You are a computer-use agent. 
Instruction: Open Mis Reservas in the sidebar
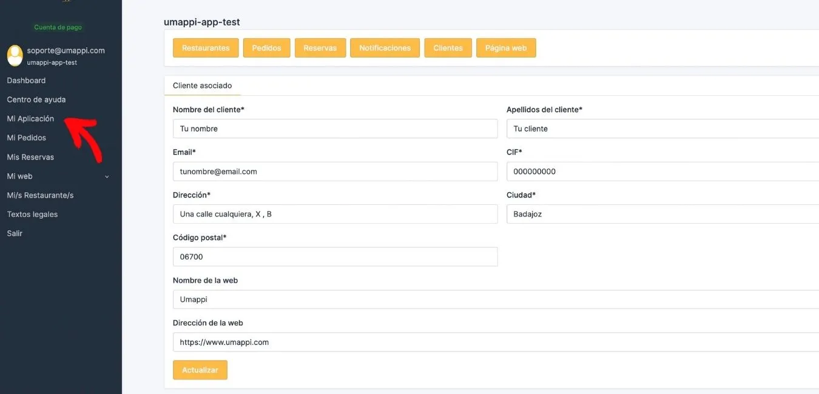point(30,157)
